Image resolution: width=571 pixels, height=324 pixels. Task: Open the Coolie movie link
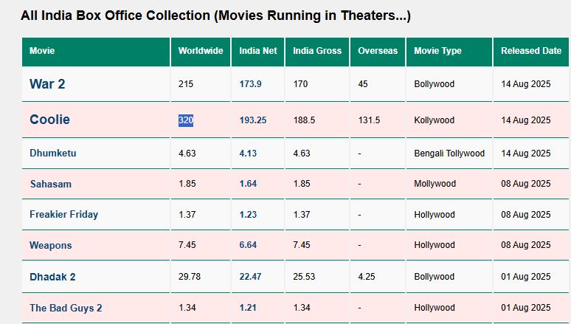(x=49, y=120)
